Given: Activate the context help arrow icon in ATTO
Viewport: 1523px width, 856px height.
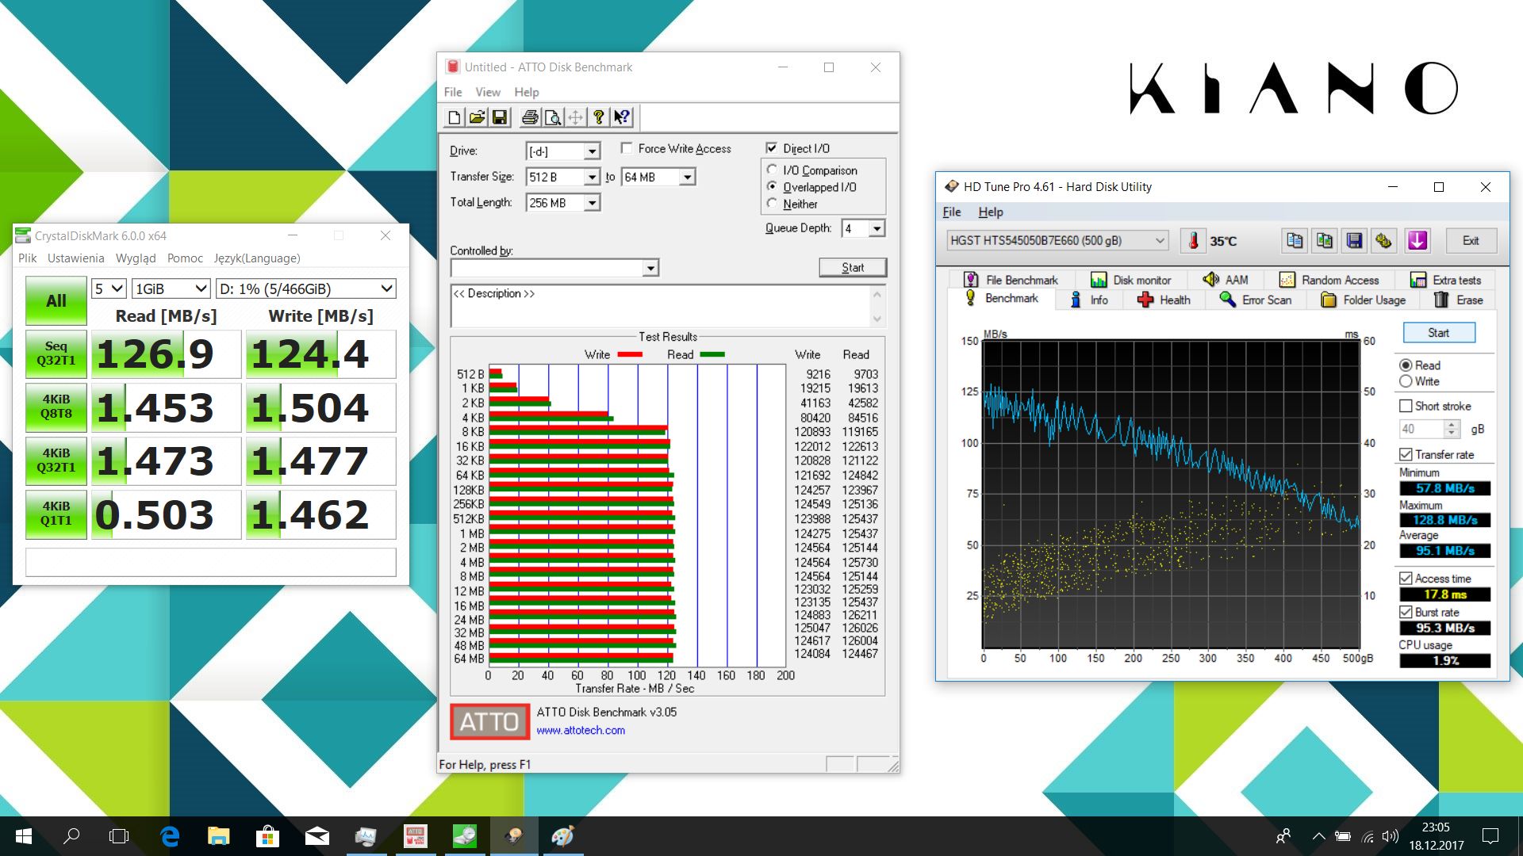Looking at the screenshot, I should pyautogui.click(x=622, y=117).
